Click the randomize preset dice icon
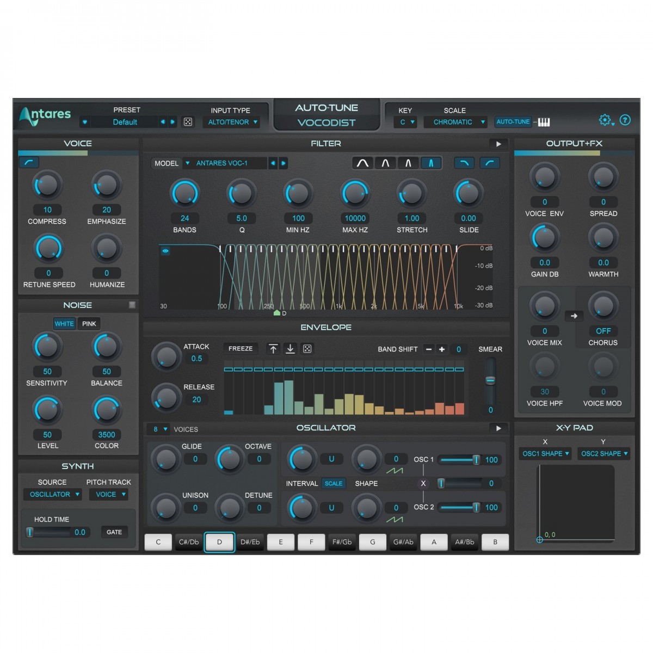653x653 pixels. click(x=188, y=122)
